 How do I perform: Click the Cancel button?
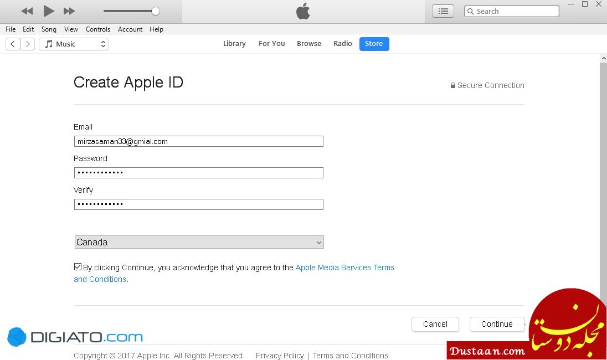pos(435,324)
